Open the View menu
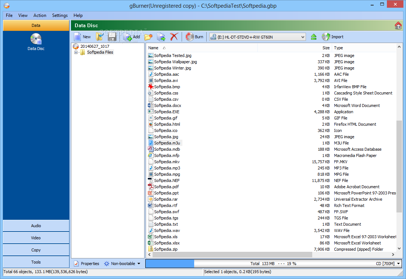This screenshot has height=279, width=406. point(23,15)
